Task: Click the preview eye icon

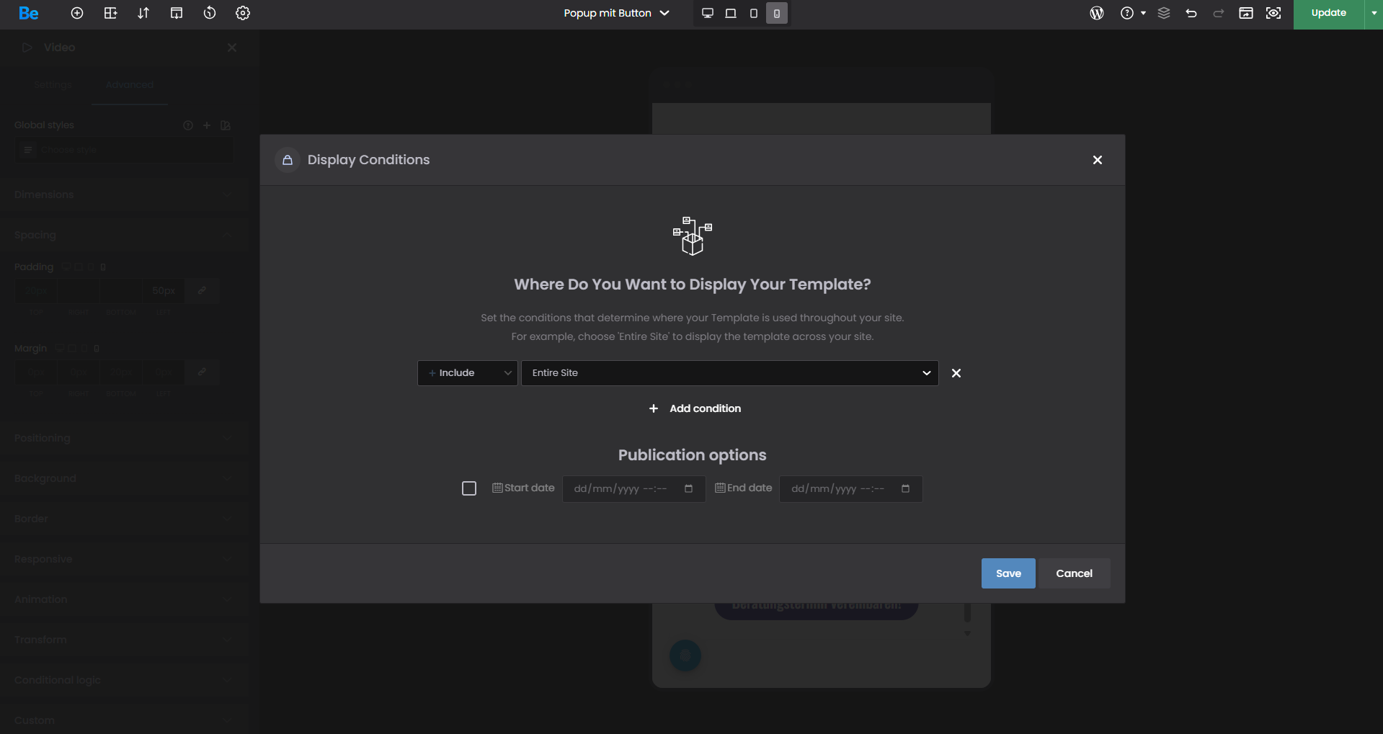Action: pos(1273,13)
